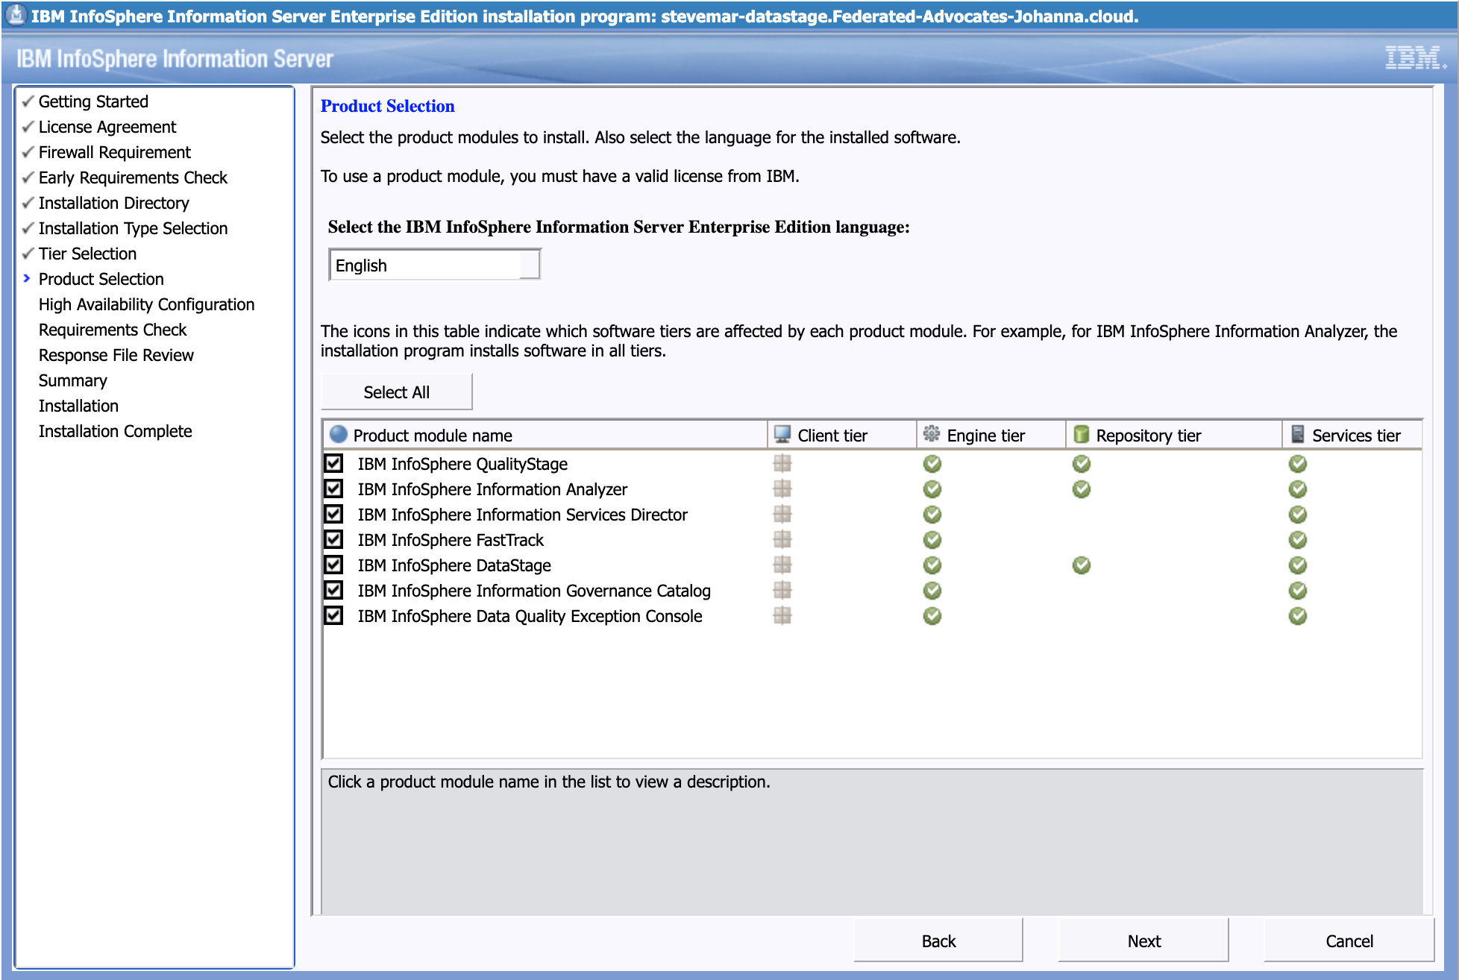Image resolution: width=1459 pixels, height=980 pixels.
Task: Toggle IBM InfoSphere FastTrack checkbox
Action: (x=333, y=539)
